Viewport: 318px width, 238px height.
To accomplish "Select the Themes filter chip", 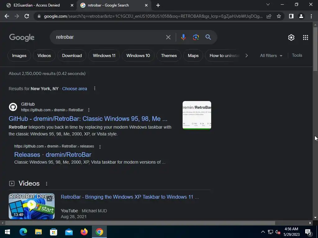I will [169, 55].
